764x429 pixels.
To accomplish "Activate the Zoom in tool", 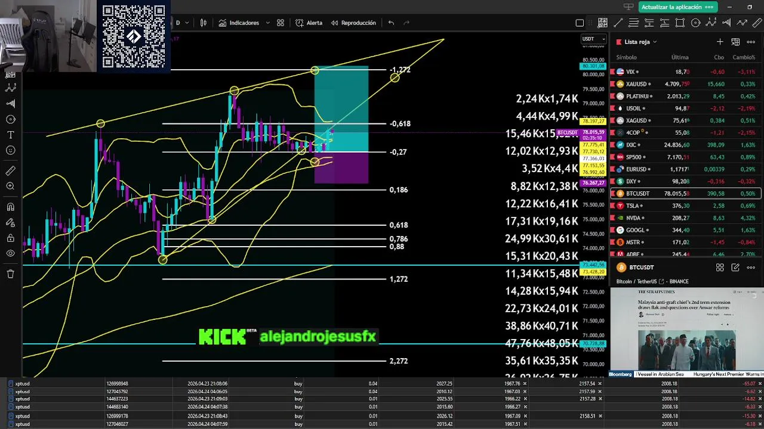I will click(x=10, y=186).
